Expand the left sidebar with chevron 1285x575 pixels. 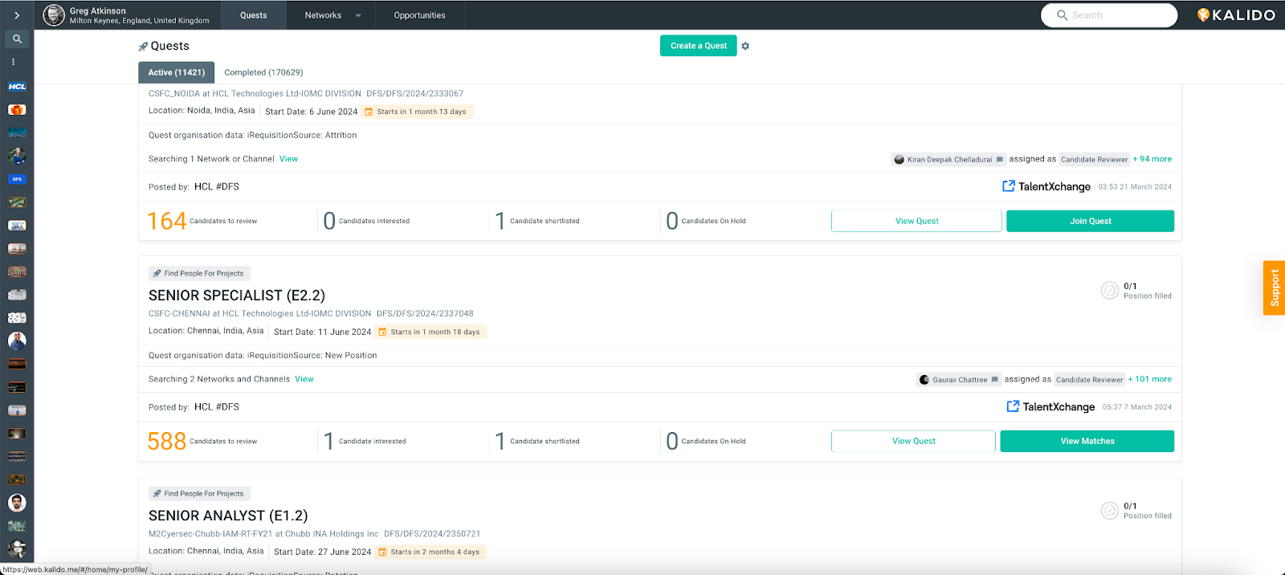pyautogui.click(x=17, y=15)
